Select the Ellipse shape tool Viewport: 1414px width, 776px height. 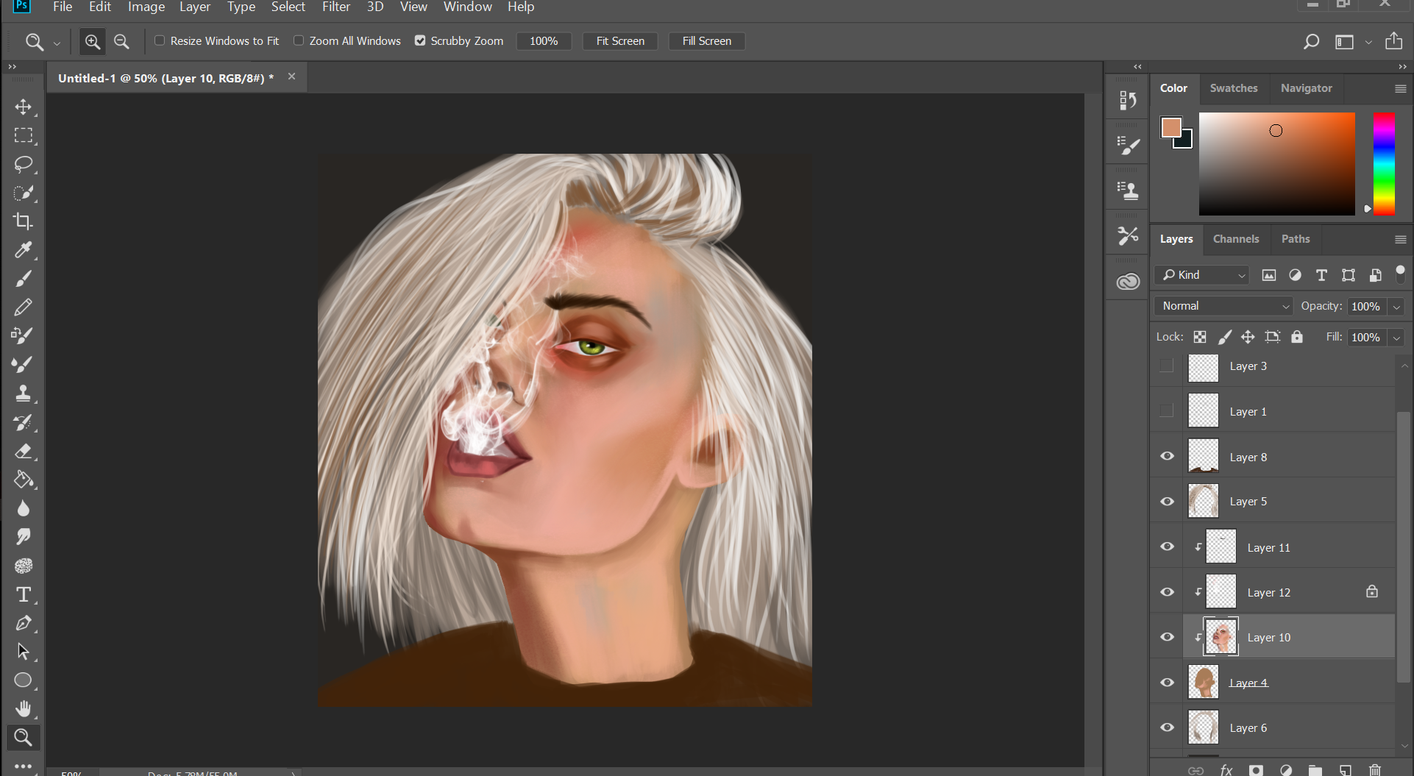tap(24, 680)
